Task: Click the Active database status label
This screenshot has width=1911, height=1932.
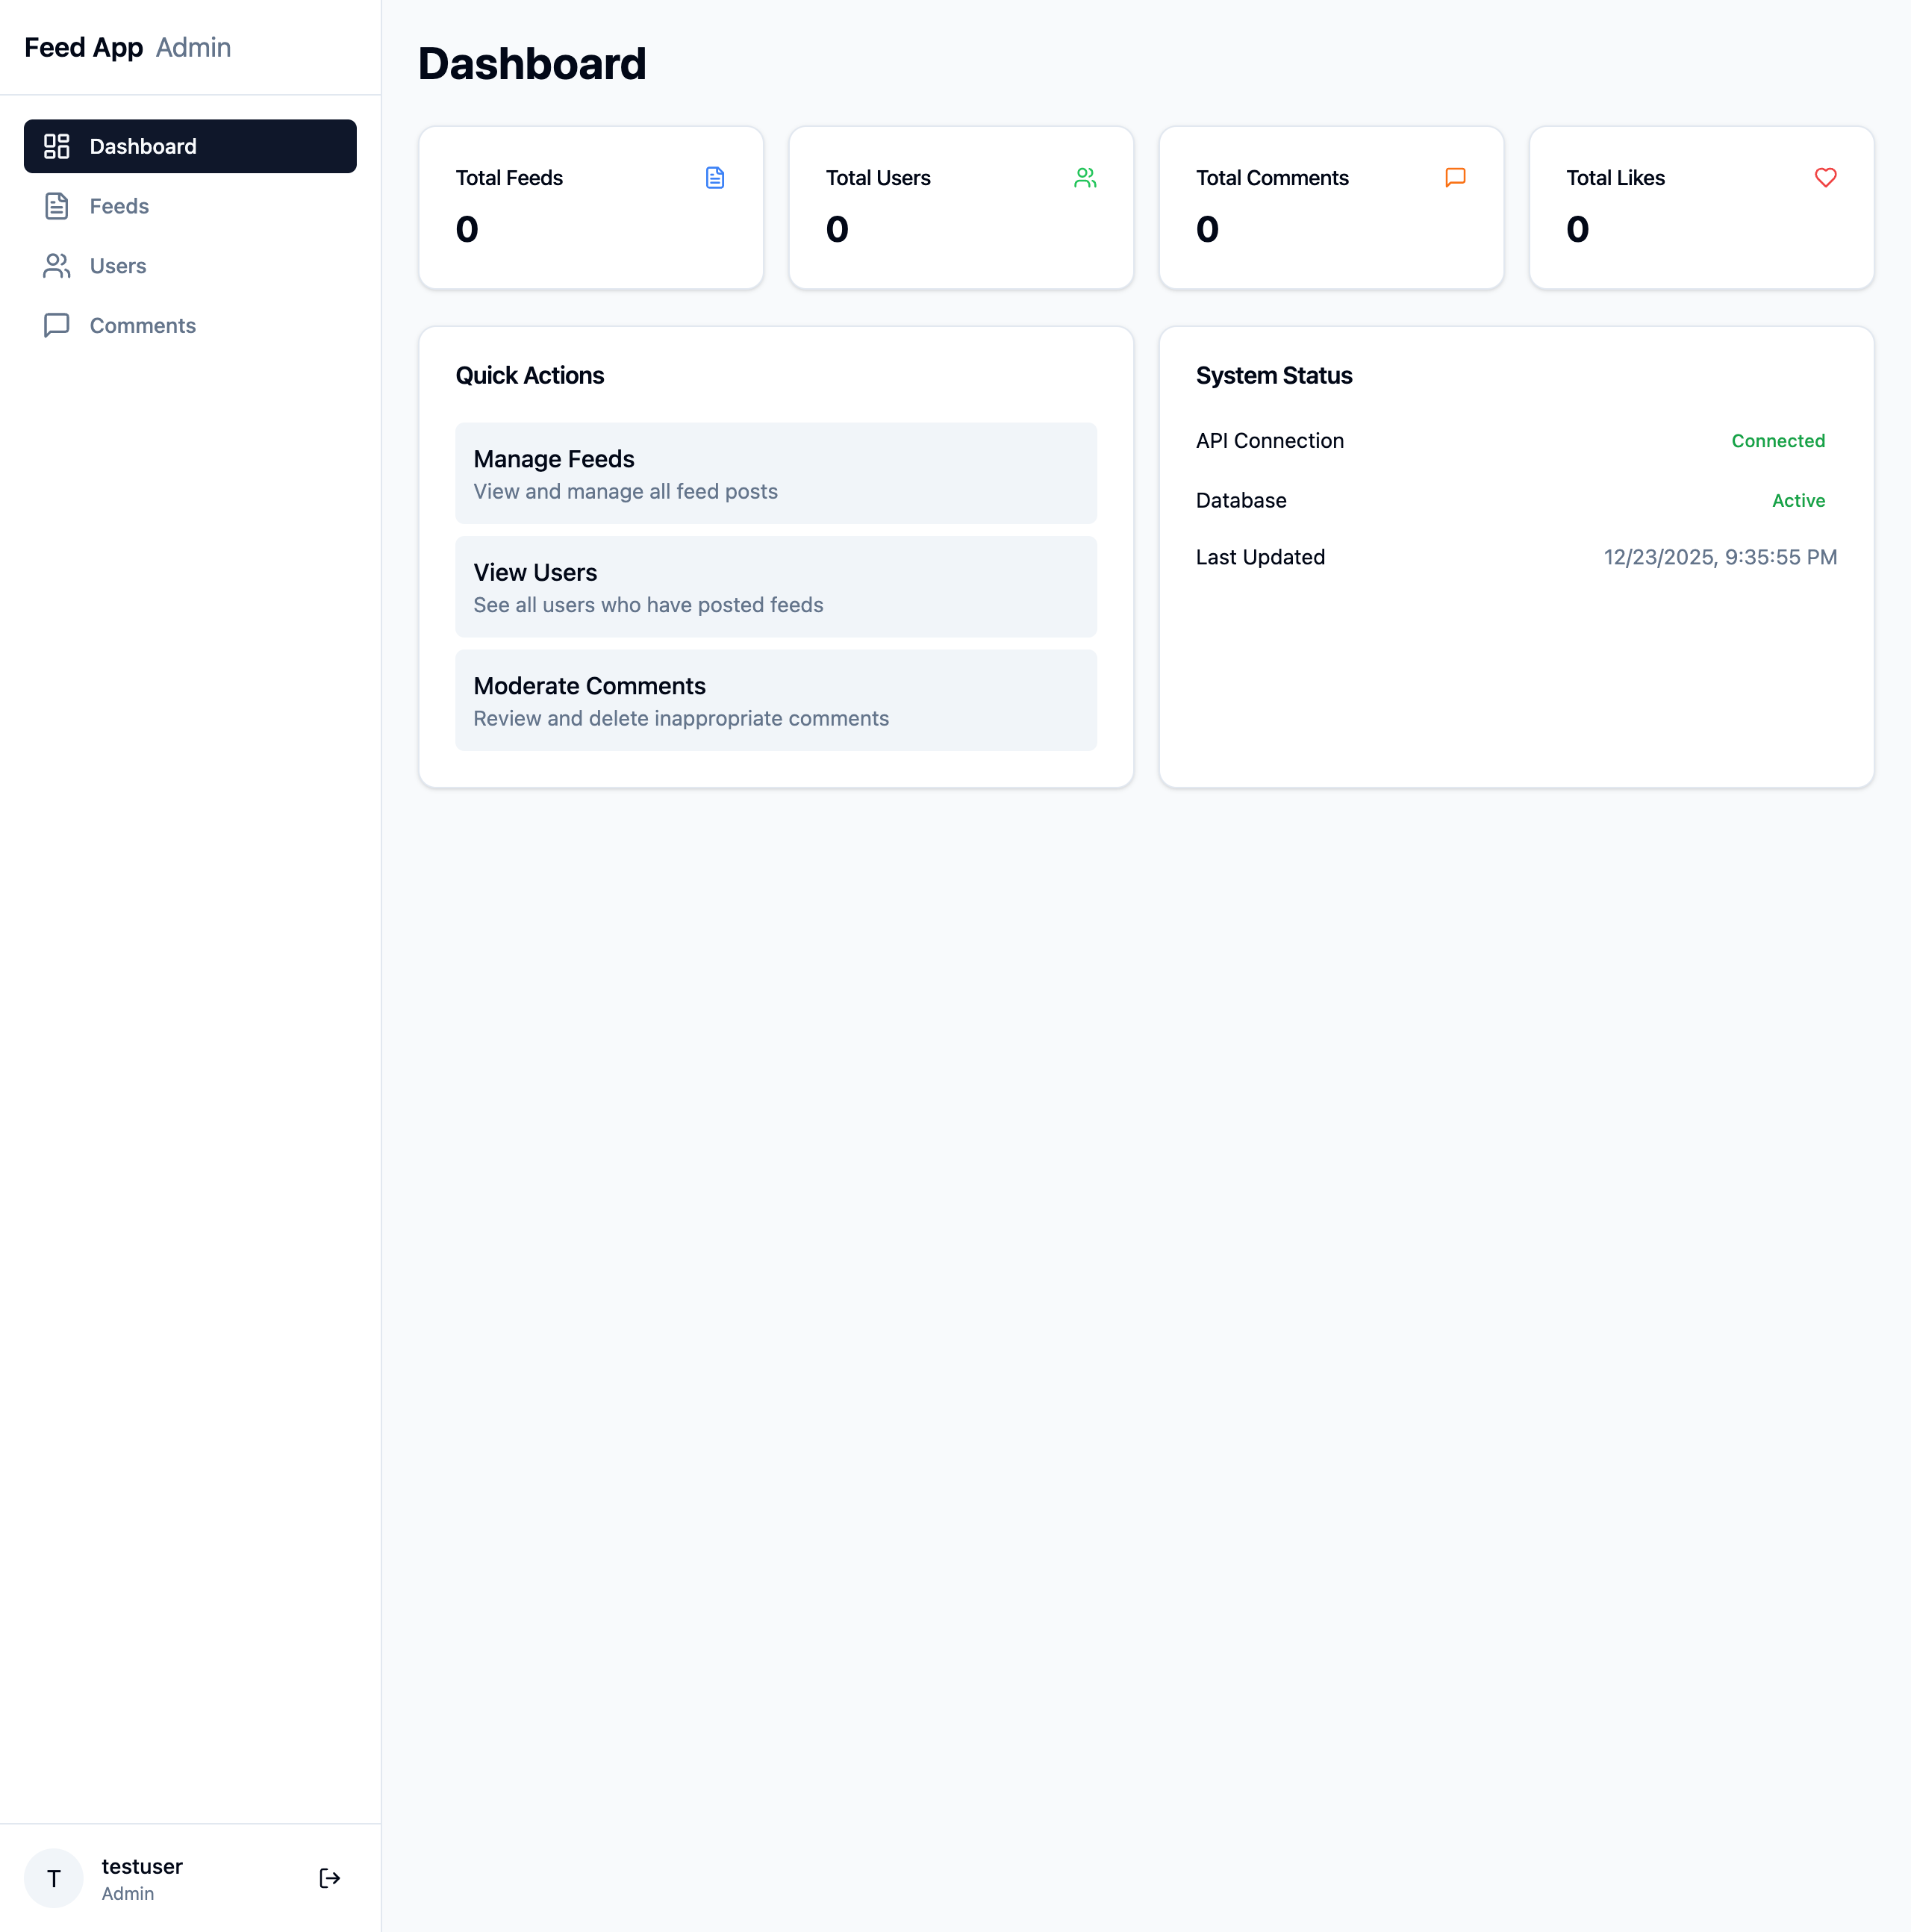Action: (1799, 500)
